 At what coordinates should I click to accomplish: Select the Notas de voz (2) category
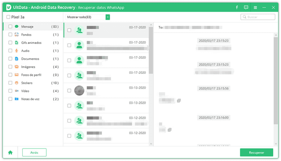33,99
